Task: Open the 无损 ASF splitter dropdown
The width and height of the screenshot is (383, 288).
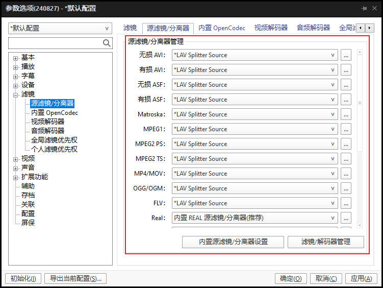Action: tap(255, 85)
